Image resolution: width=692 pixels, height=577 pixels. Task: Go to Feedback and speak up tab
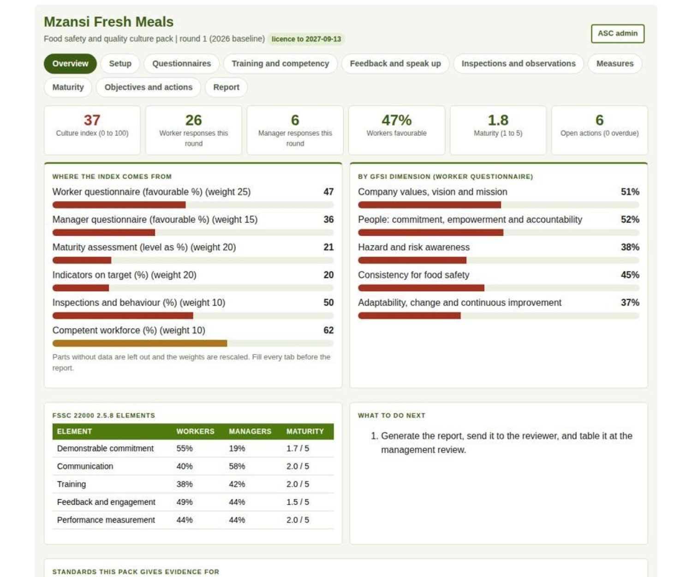point(395,64)
